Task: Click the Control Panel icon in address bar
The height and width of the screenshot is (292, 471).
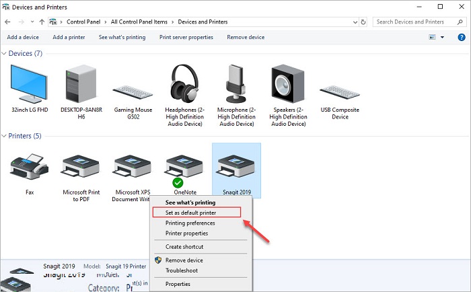Action: click(53, 22)
